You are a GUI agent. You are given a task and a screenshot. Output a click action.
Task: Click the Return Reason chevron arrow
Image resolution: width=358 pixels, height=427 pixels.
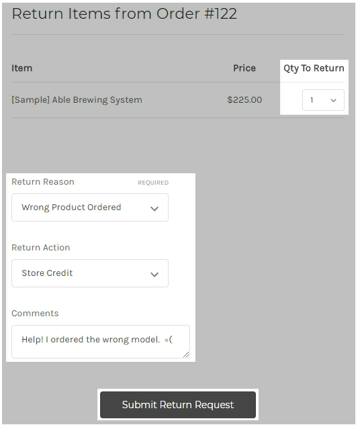pyautogui.click(x=154, y=209)
